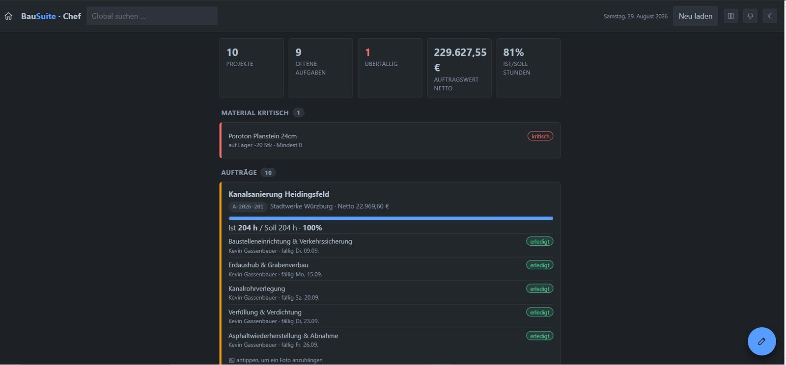Select the Poroton Planstein 24cm material row
786x365 pixels.
[x=390, y=140]
